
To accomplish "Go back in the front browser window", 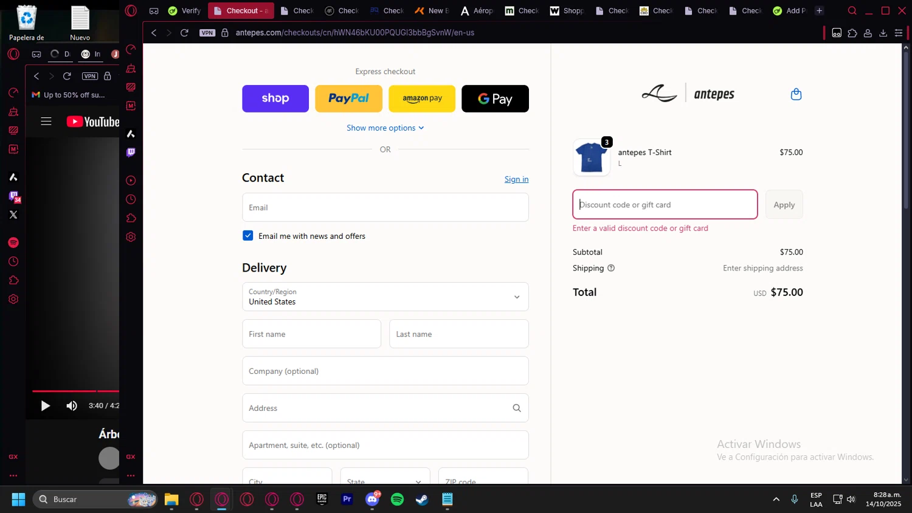I will coord(154,33).
